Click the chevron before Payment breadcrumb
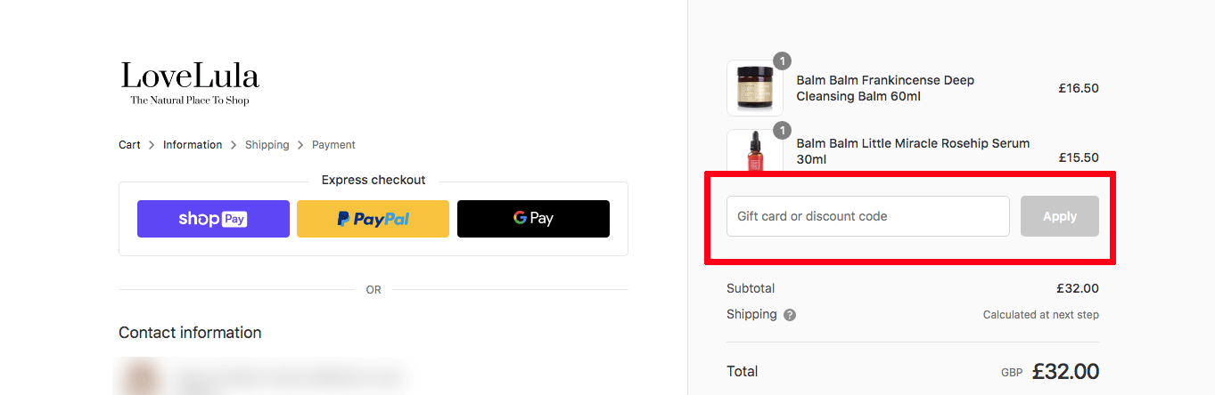The width and height of the screenshot is (1215, 395). (301, 145)
